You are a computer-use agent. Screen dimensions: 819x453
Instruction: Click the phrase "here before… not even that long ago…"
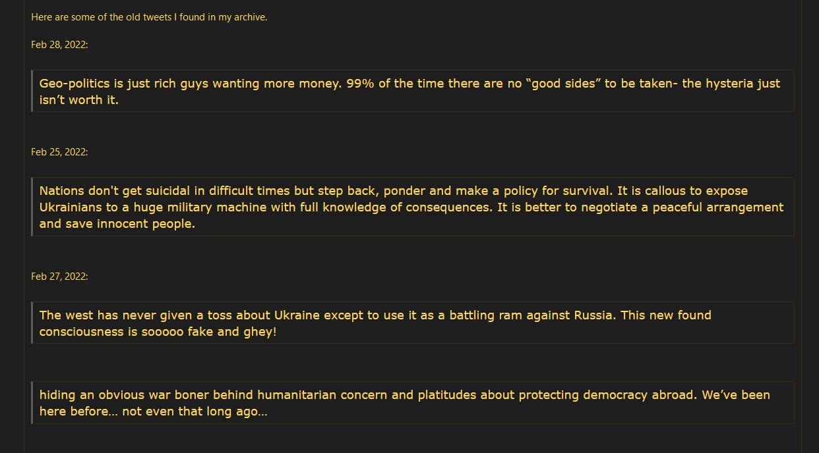(x=153, y=412)
